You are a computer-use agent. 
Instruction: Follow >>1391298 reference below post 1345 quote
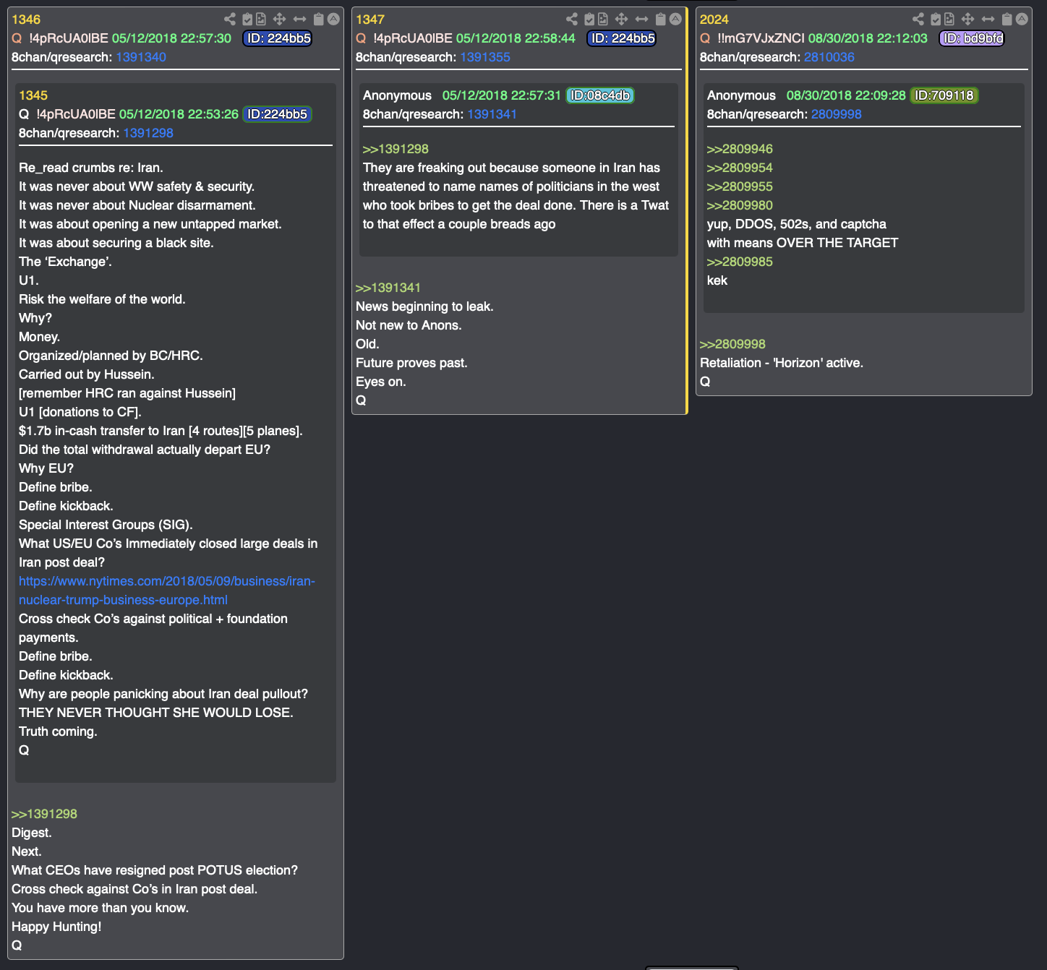coord(44,814)
